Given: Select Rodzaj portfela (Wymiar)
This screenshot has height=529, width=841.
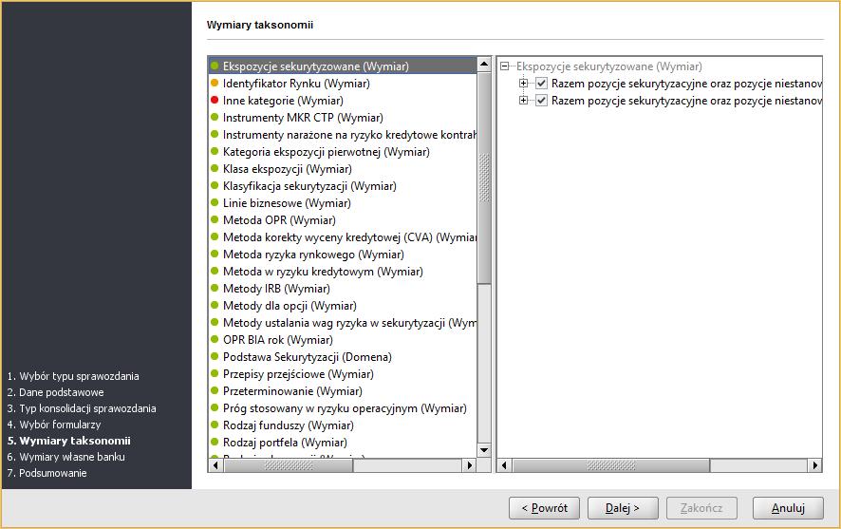Looking at the screenshot, I should (x=343, y=443).
